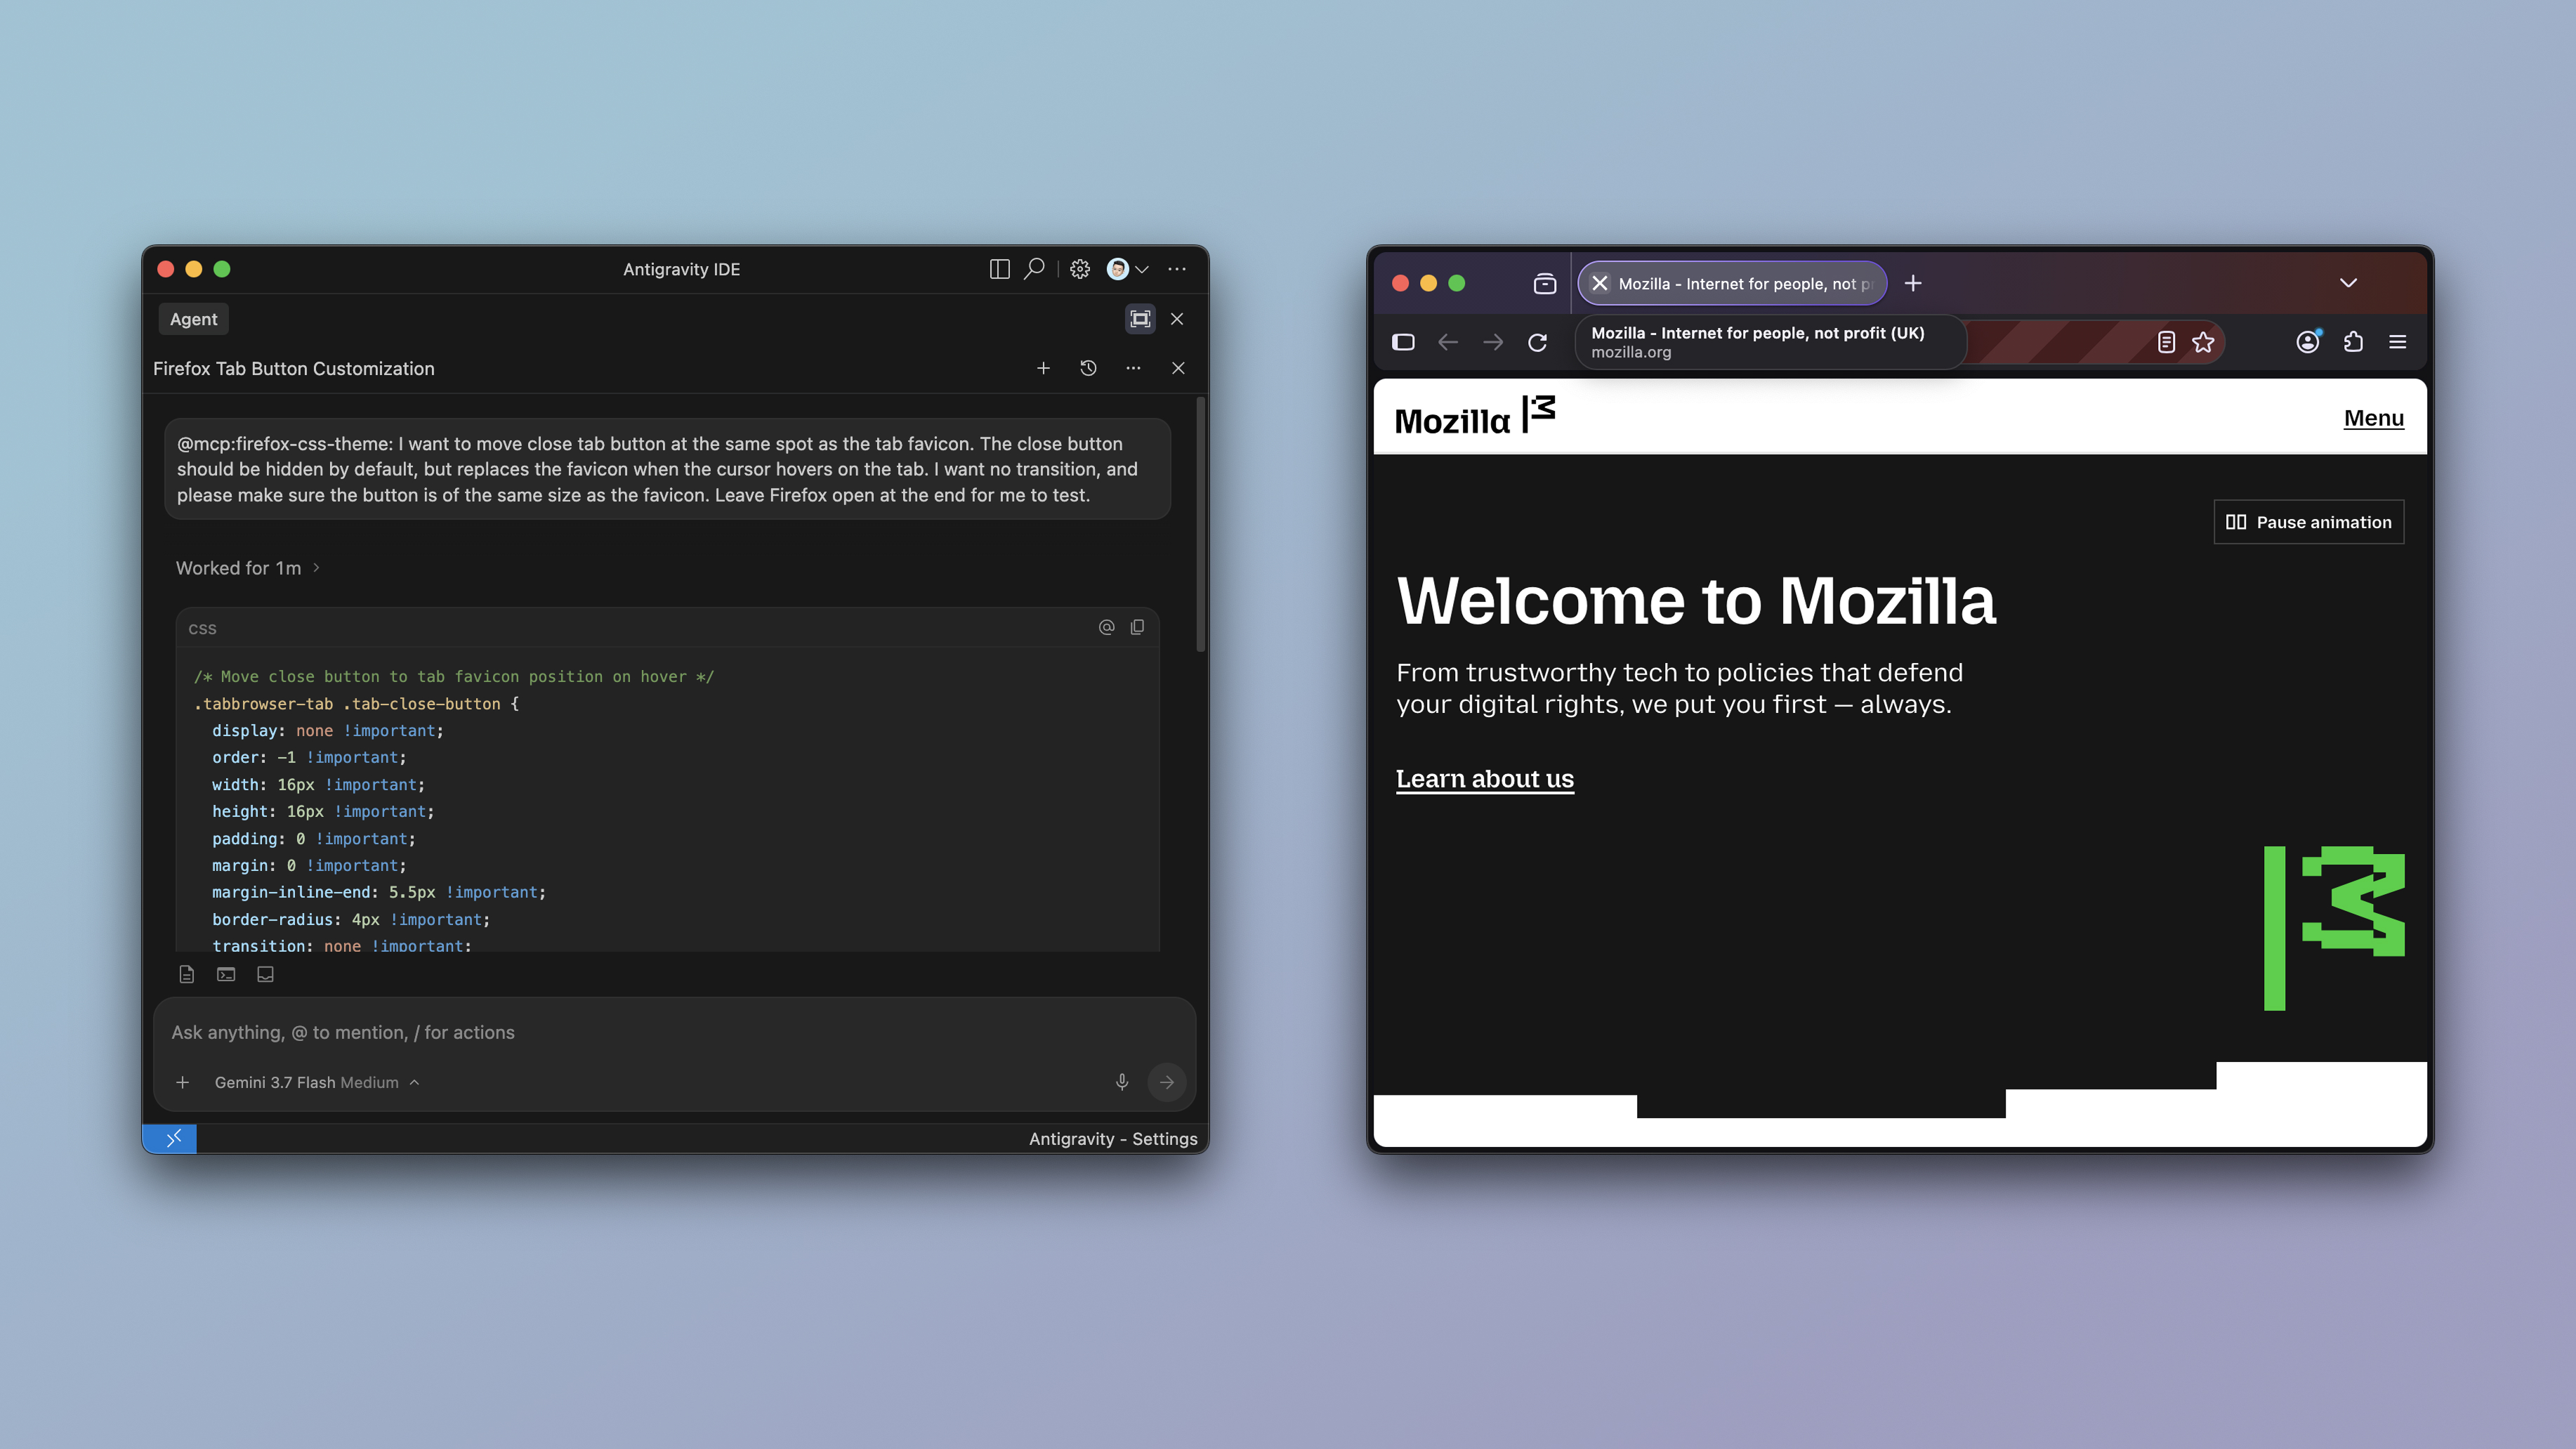
Task: Click the Mozilla logo on the page
Action: click(x=1475, y=416)
